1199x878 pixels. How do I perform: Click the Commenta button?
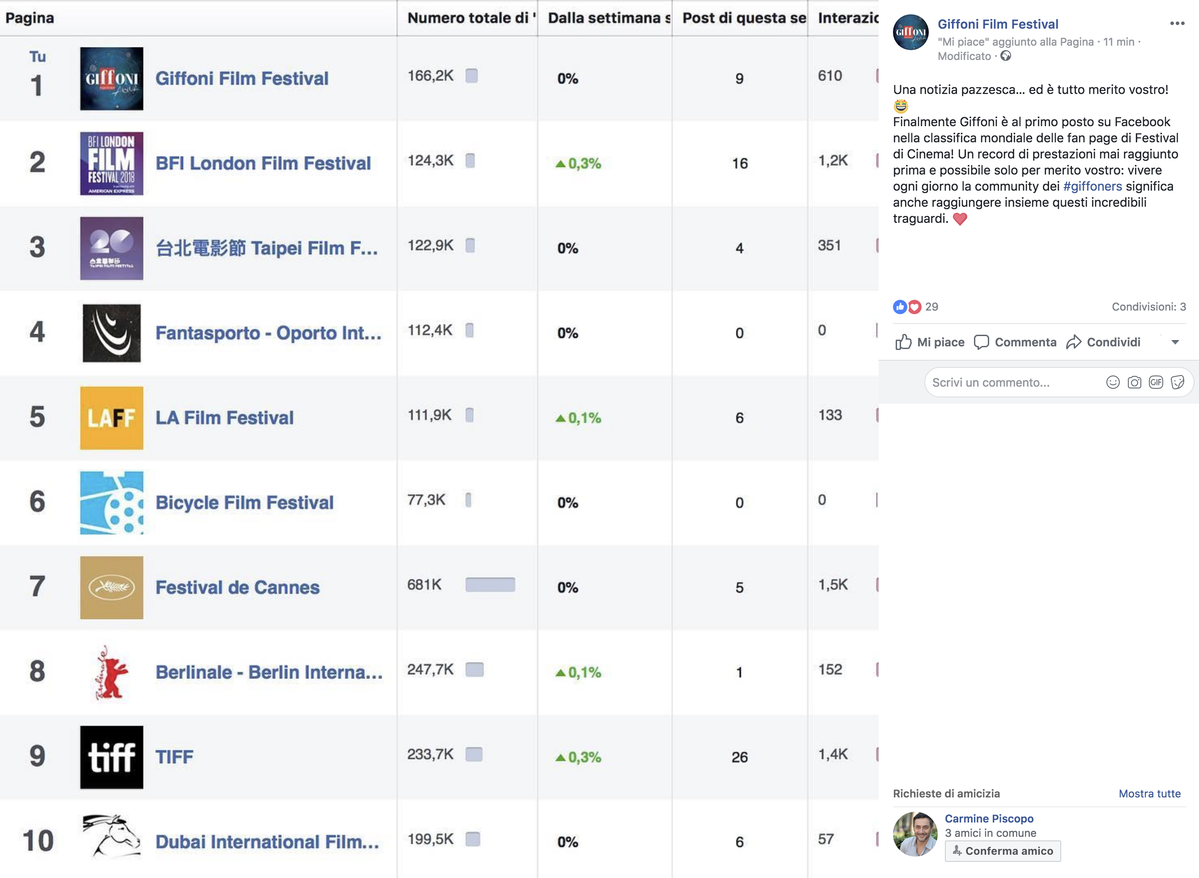1015,342
